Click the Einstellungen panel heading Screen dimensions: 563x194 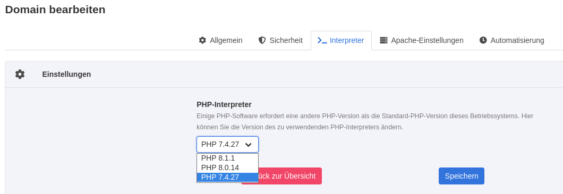click(66, 74)
